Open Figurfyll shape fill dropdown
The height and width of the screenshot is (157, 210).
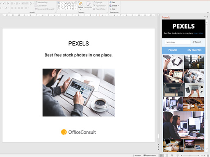[x=98, y=2]
